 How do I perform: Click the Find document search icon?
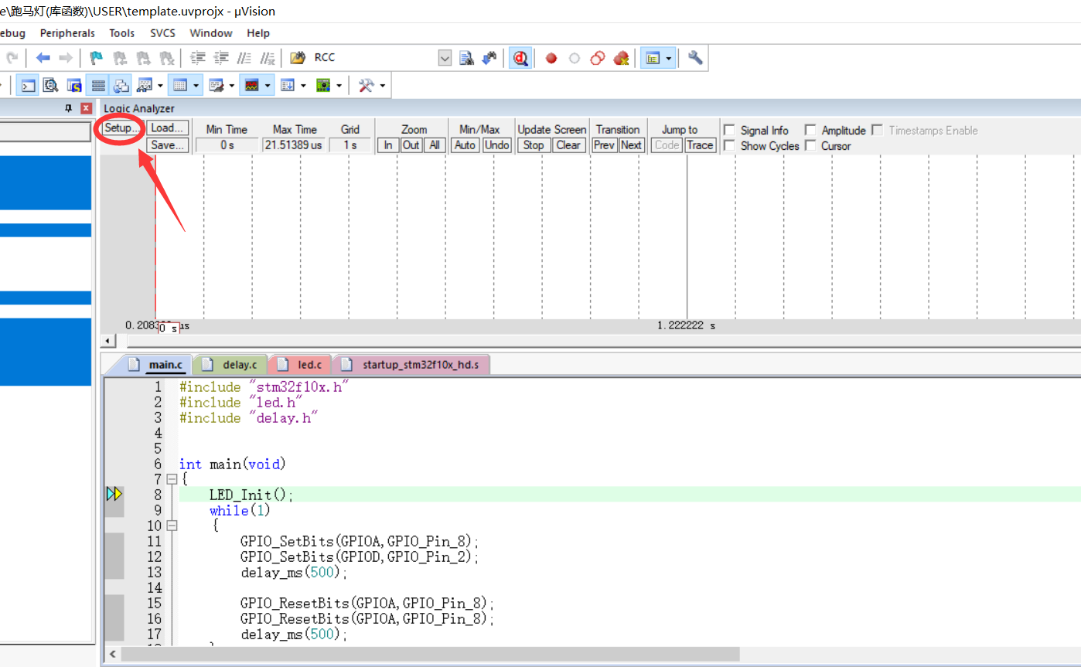coord(466,58)
